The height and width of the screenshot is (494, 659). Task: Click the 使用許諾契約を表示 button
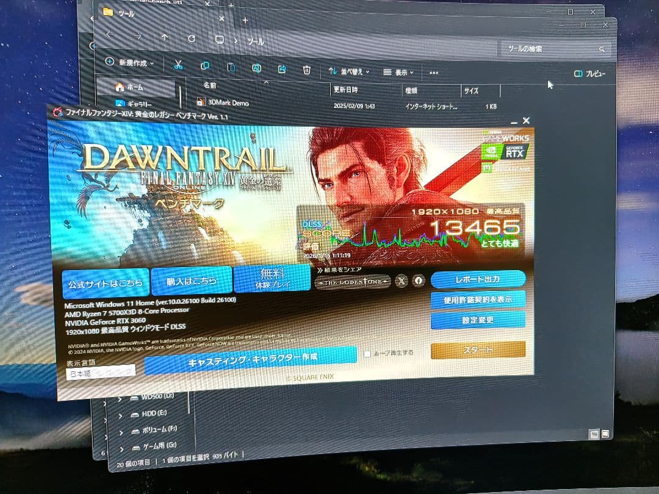478,299
